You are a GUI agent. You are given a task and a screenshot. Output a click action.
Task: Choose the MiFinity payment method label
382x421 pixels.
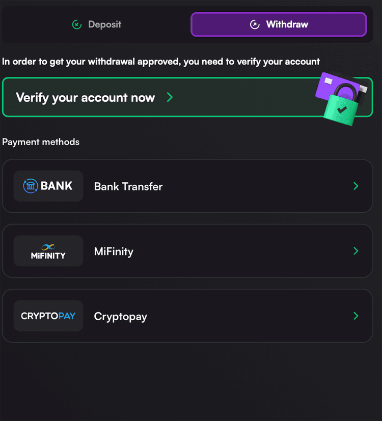[x=114, y=251]
